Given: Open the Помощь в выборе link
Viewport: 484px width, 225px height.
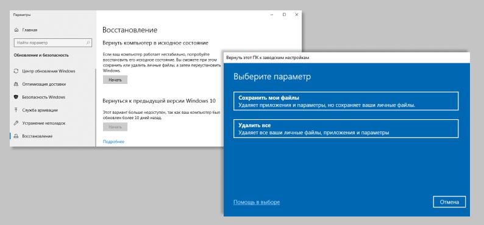Looking at the screenshot, I should tap(257, 202).
